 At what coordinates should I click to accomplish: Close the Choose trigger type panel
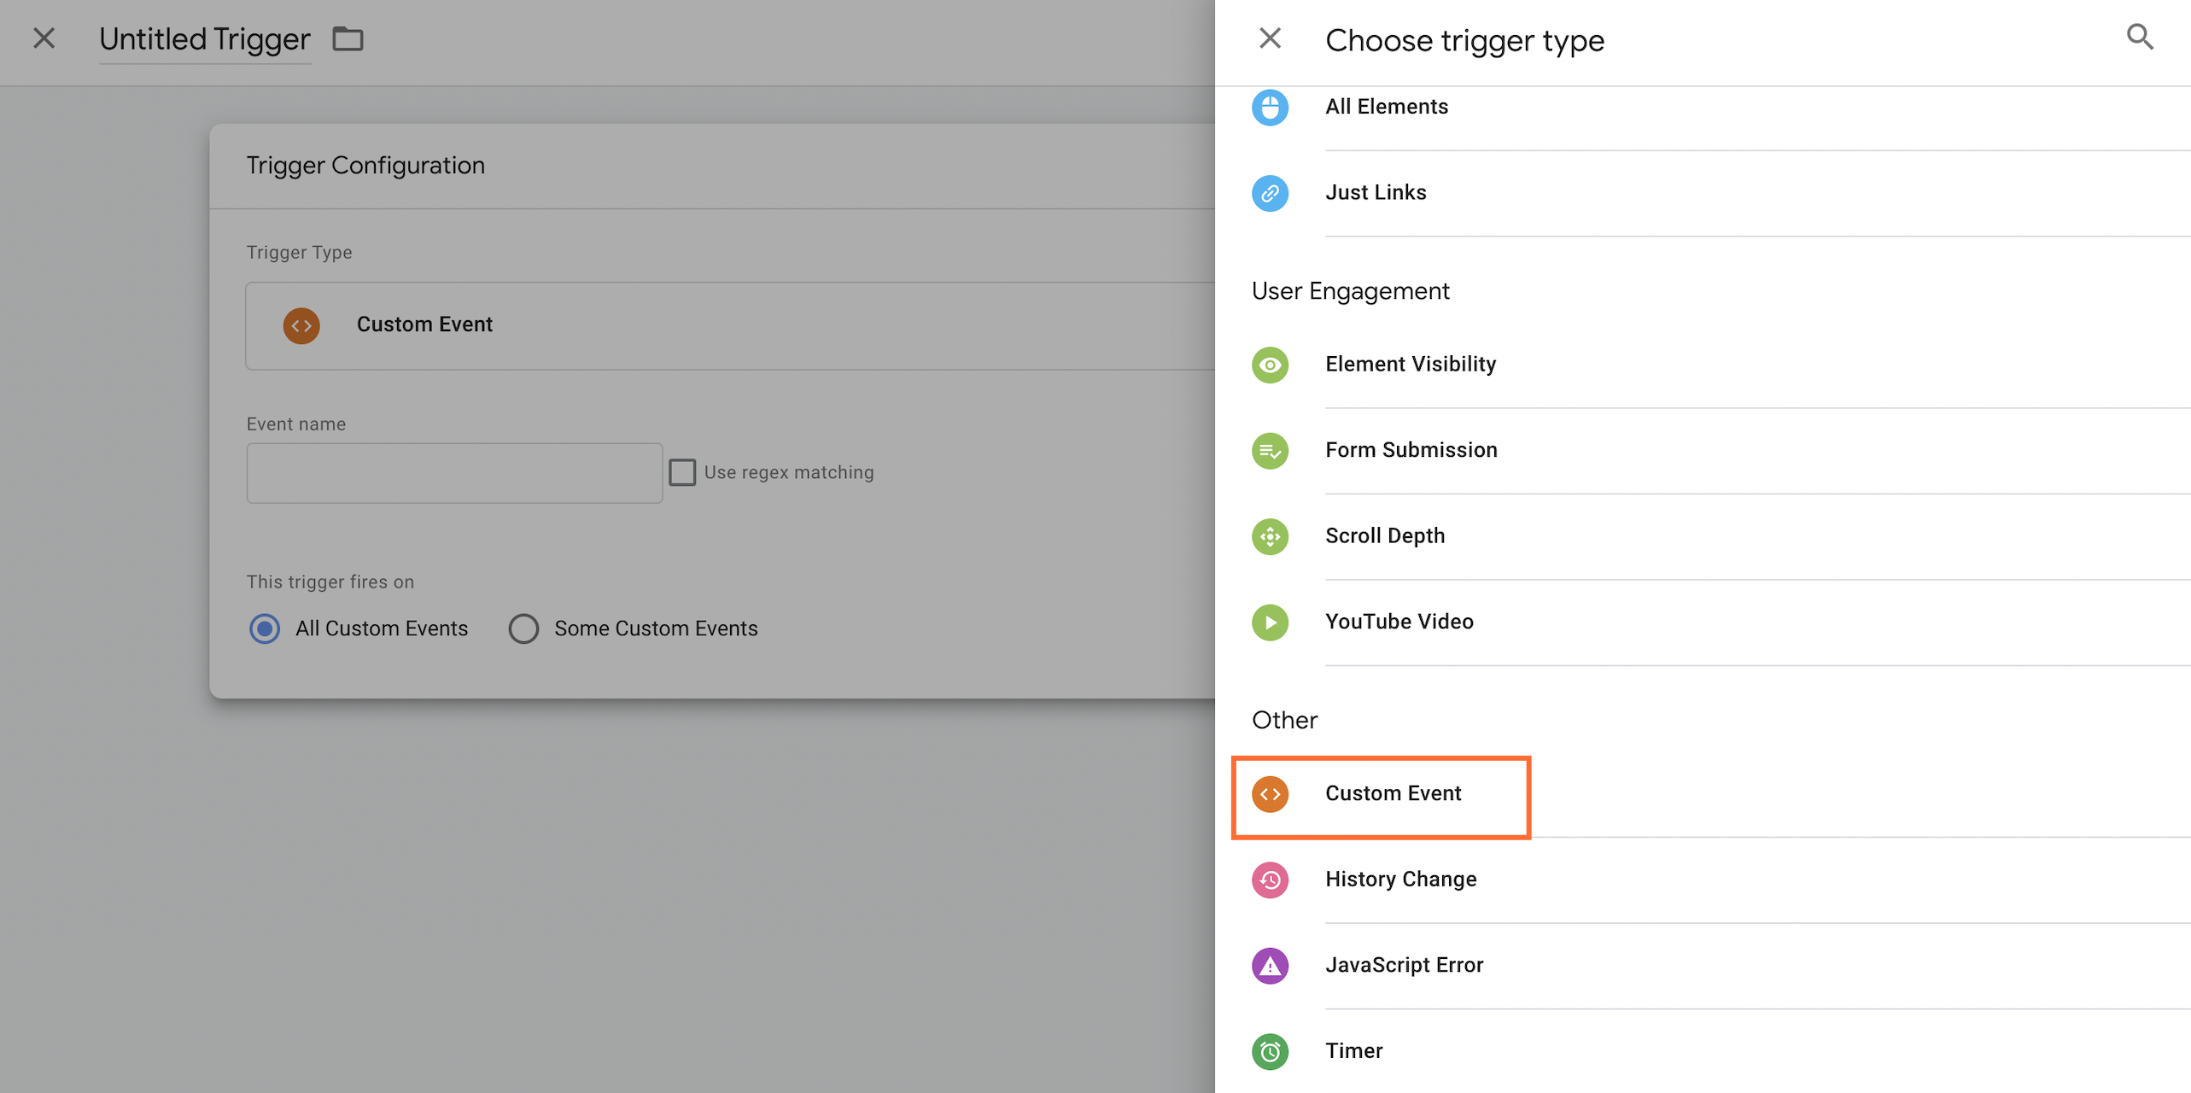click(1270, 38)
